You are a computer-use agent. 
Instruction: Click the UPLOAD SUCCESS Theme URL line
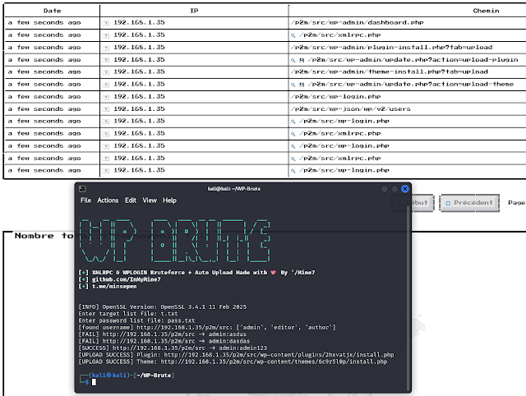click(233, 361)
